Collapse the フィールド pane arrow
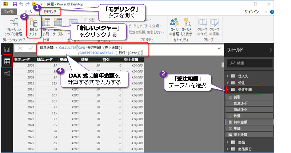The height and width of the screenshot is (153, 291). 271,50
